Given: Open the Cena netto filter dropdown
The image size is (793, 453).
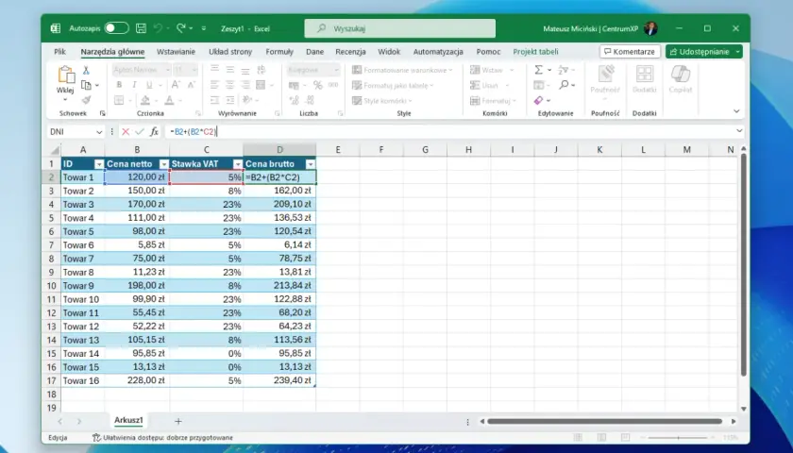Looking at the screenshot, I should click(164, 164).
